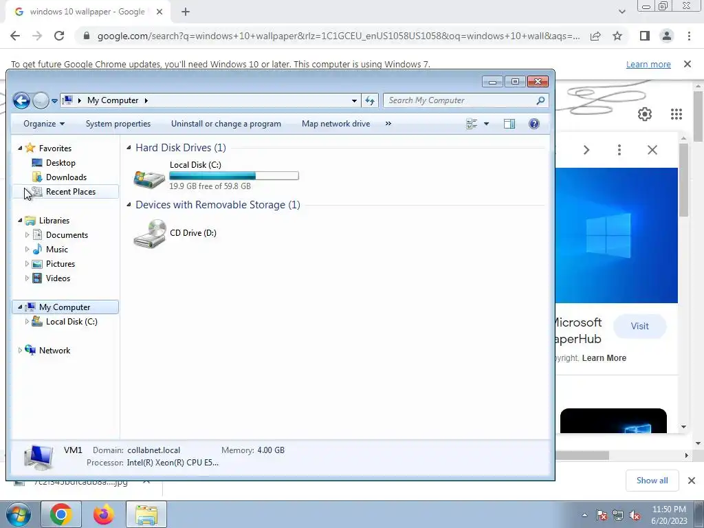Viewport: 704px width, 528px height.
Task: Click the search magnifier icon in Explorer
Action: click(540, 100)
